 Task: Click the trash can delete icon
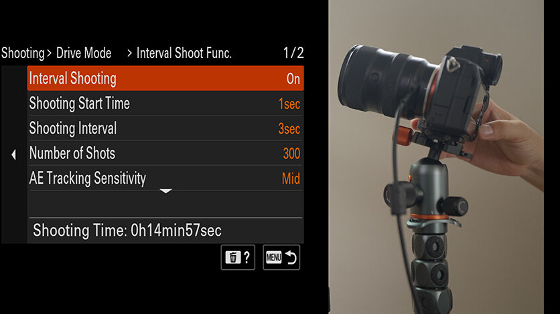tap(233, 257)
